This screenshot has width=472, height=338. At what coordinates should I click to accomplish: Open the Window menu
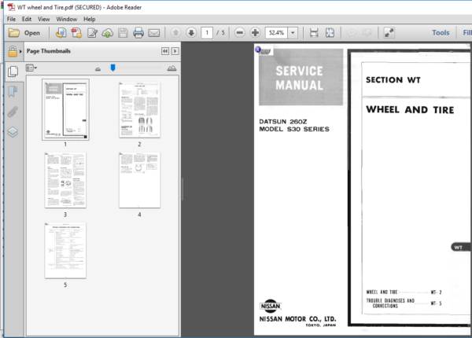tap(67, 19)
